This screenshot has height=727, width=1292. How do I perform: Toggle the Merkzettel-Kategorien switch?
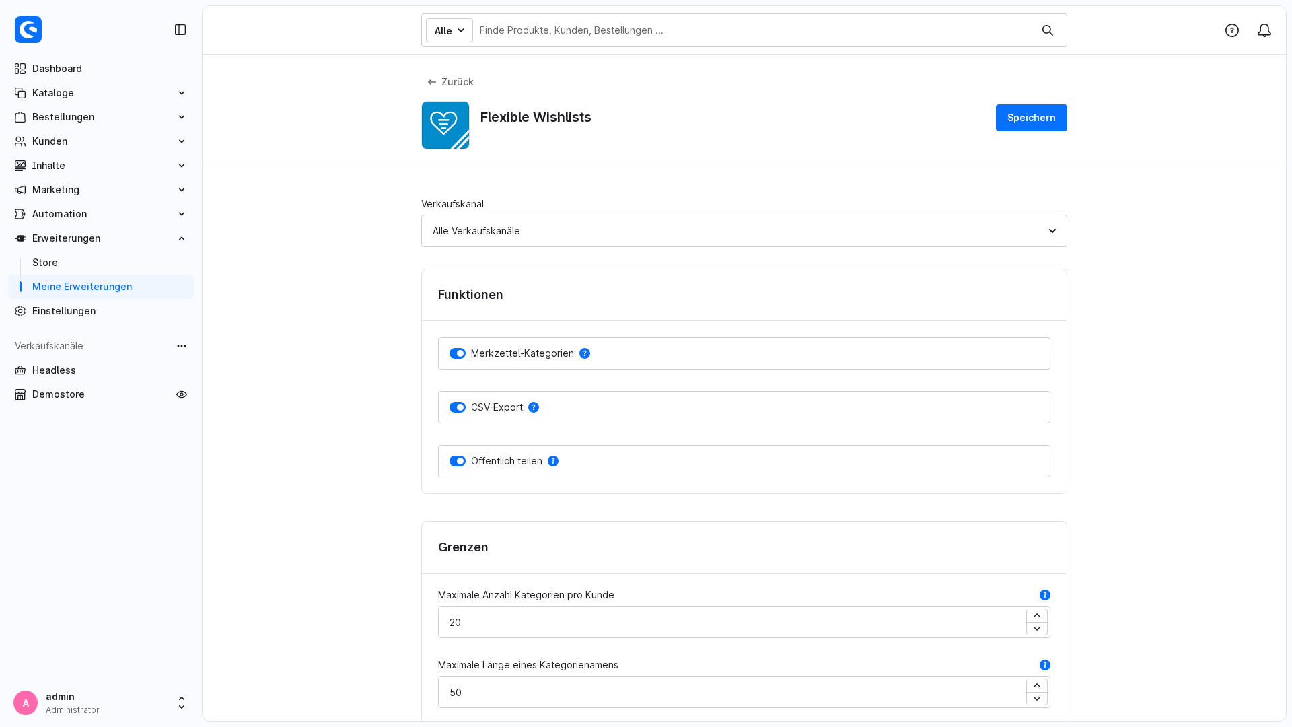pyautogui.click(x=458, y=353)
